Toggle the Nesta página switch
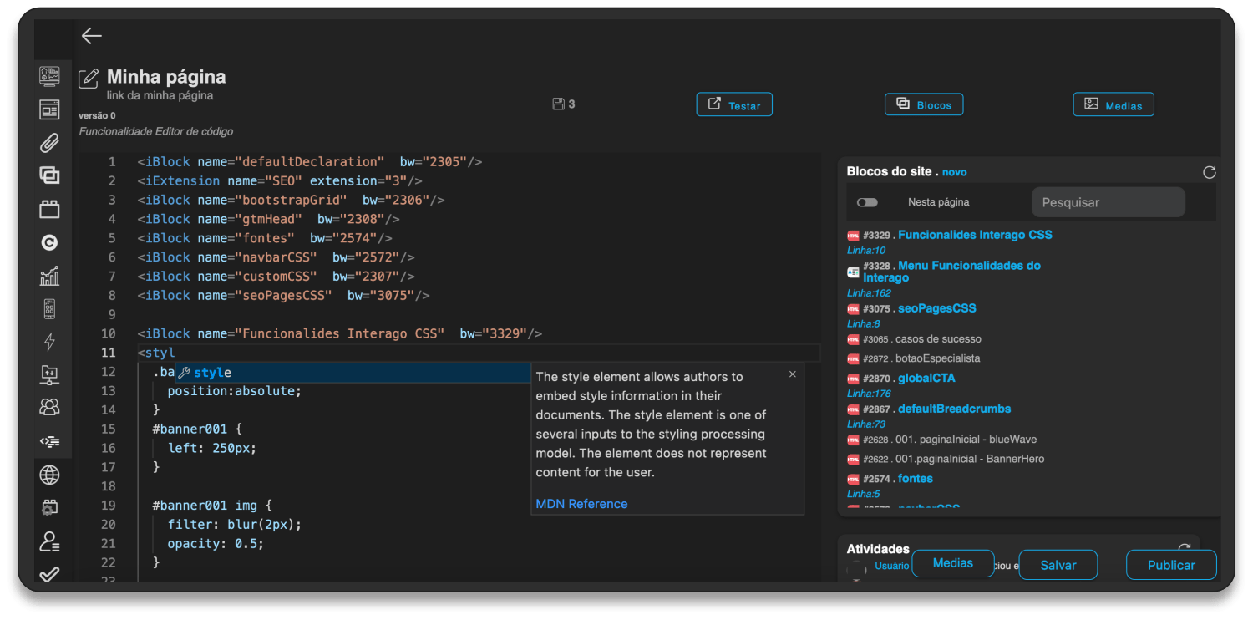Viewport: 1253px width, 620px height. click(867, 202)
